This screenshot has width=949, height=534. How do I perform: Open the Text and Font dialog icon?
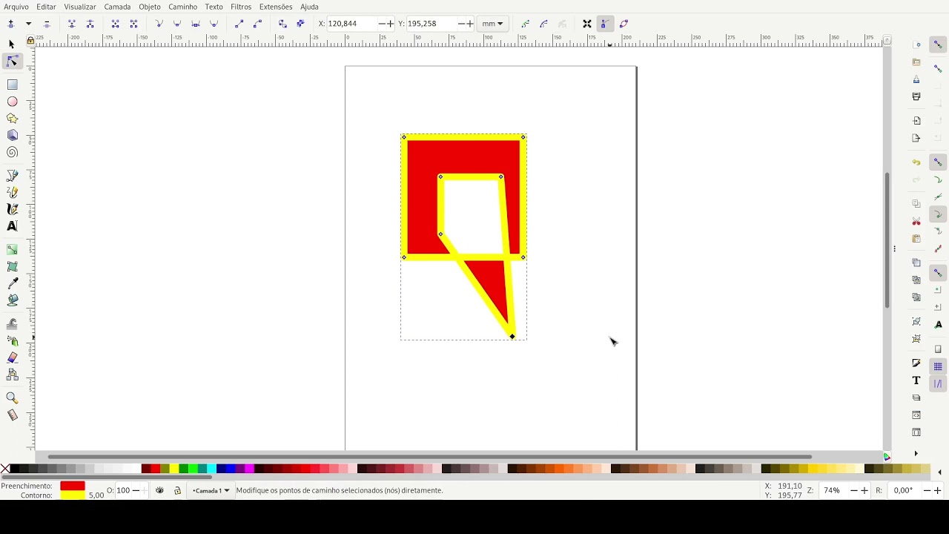click(x=916, y=380)
